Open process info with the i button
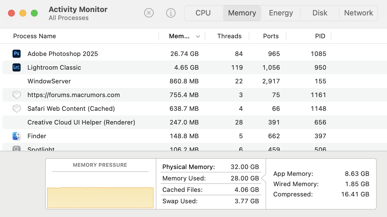This screenshot has height=217, width=387. [171, 13]
